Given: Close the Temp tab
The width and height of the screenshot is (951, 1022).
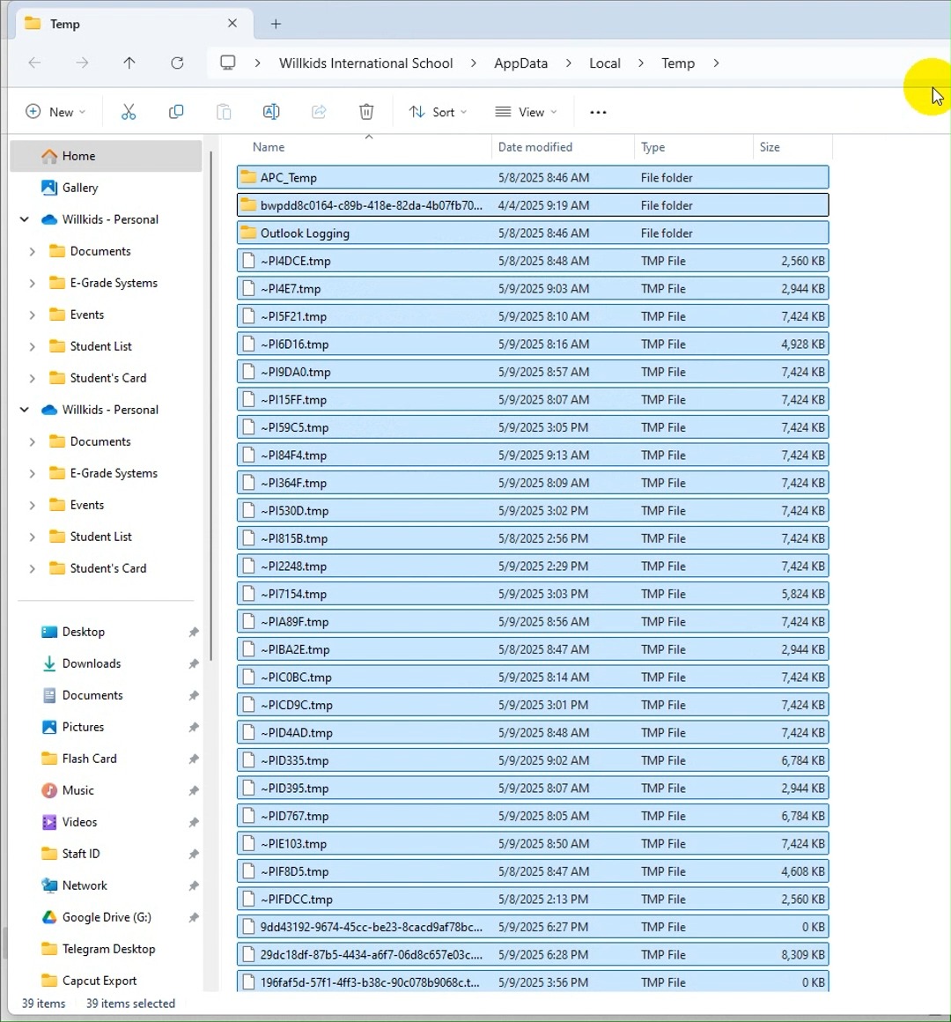Looking at the screenshot, I should point(232,24).
